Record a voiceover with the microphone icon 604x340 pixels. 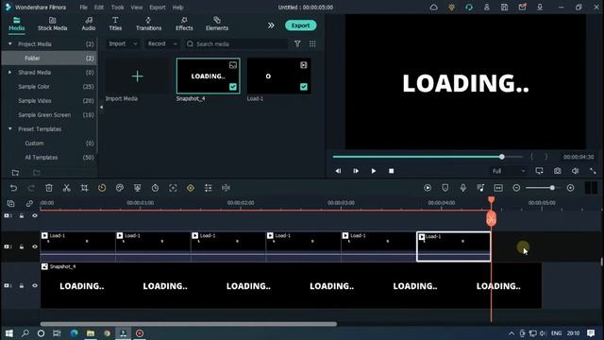(463, 188)
